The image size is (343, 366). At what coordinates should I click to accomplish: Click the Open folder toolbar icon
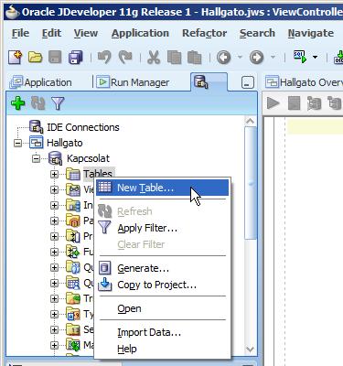coord(36,57)
